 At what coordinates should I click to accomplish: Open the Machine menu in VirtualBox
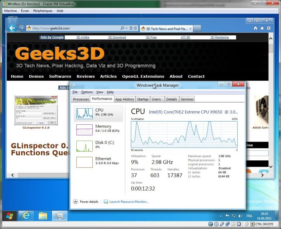(x=10, y=11)
